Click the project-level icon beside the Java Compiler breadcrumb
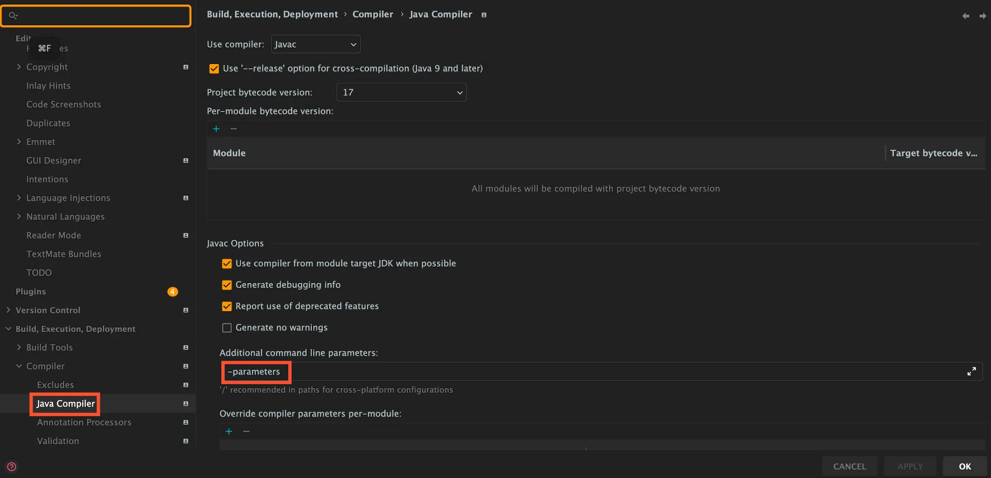This screenshot has width=991, height=478. click(x=484, y=15)
